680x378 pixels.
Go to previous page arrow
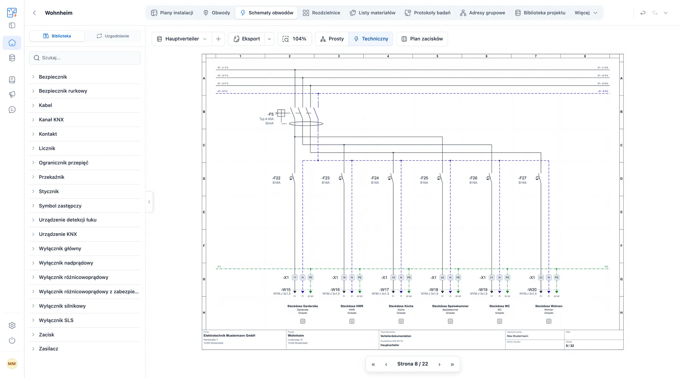(386, 364)
